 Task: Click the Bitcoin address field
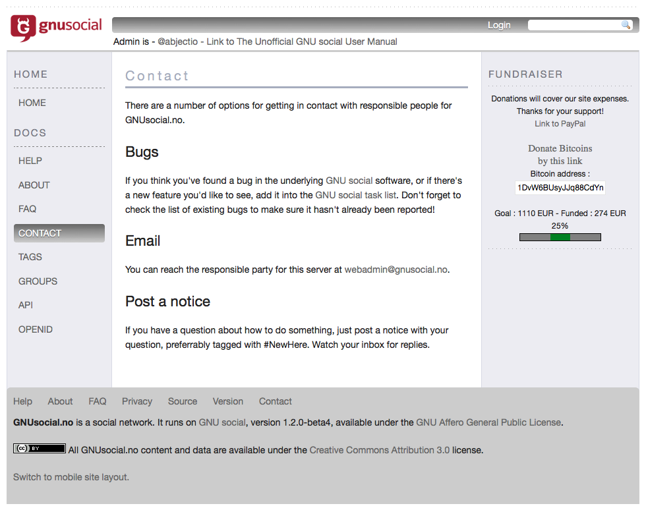(x=560, y=188)
